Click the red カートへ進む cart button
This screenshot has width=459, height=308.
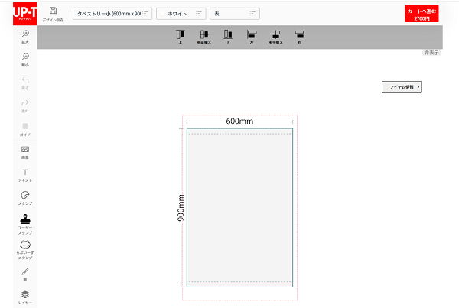(x=423, y=14)
